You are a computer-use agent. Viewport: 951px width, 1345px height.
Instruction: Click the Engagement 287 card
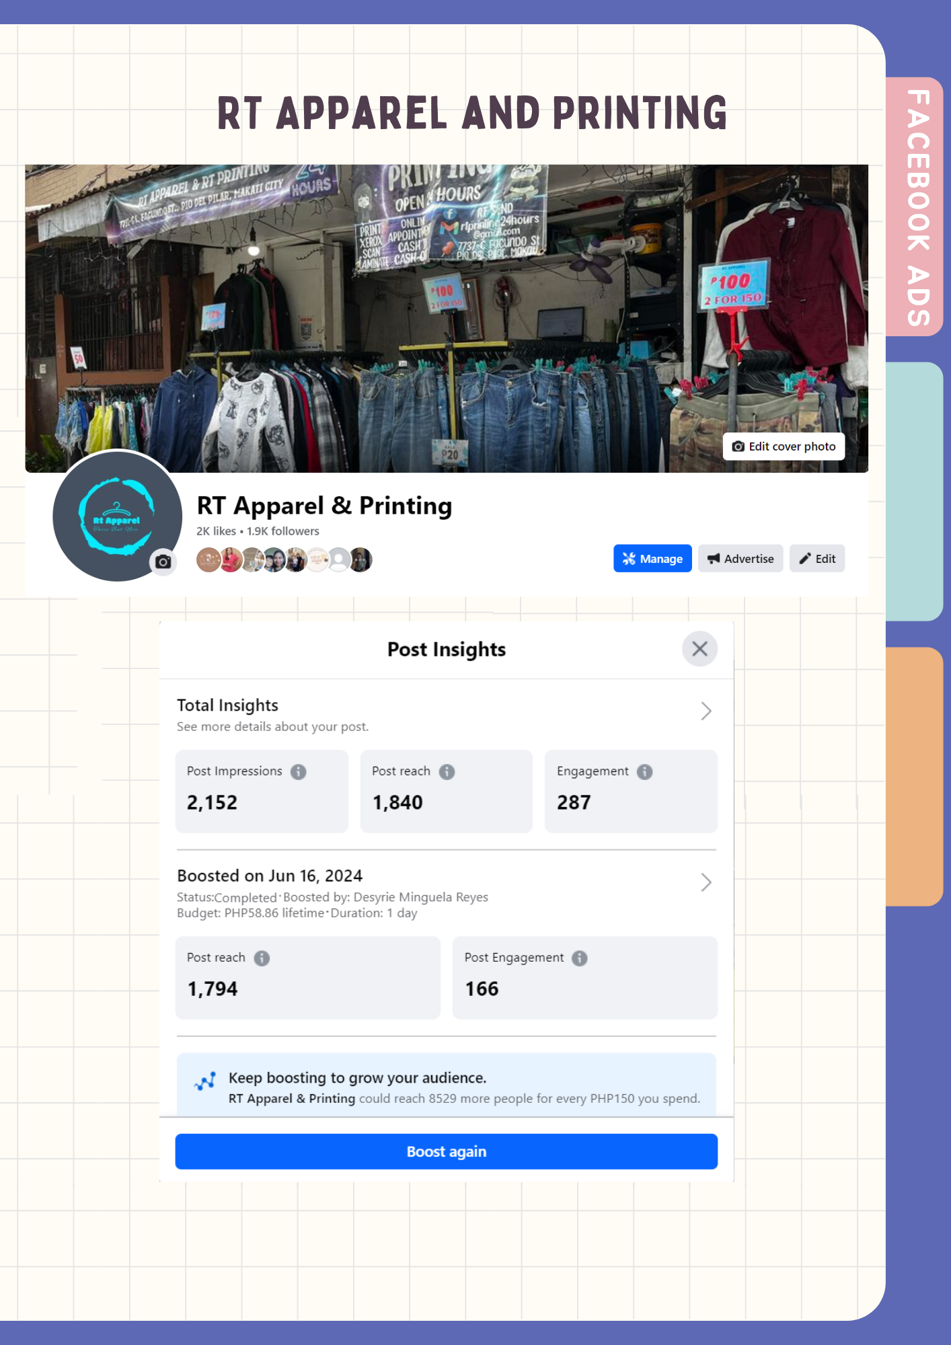tap(631, 792)
